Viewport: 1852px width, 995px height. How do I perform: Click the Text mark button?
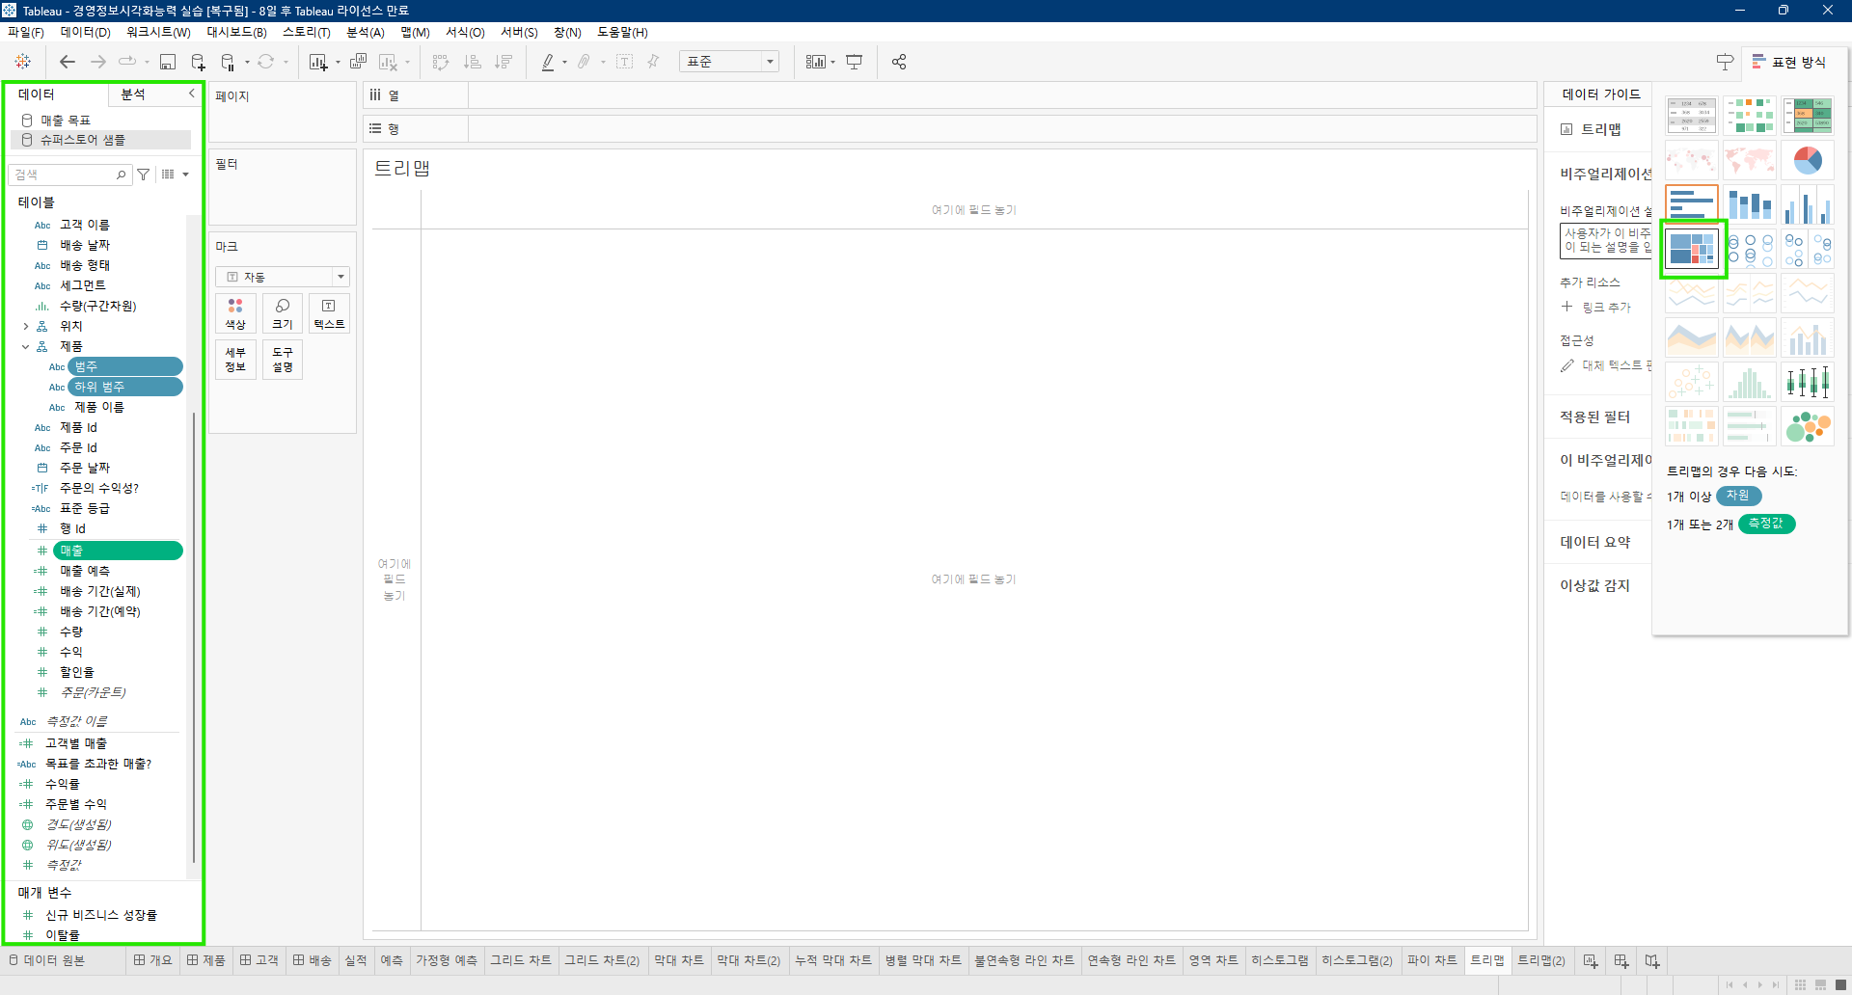pos(329,313)
